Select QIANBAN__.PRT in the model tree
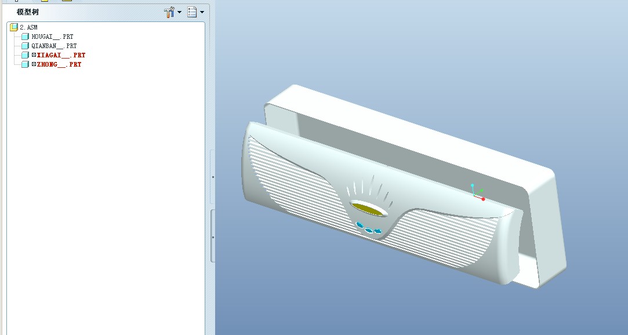Screen dimensions: 628x335 pos(49,46)
